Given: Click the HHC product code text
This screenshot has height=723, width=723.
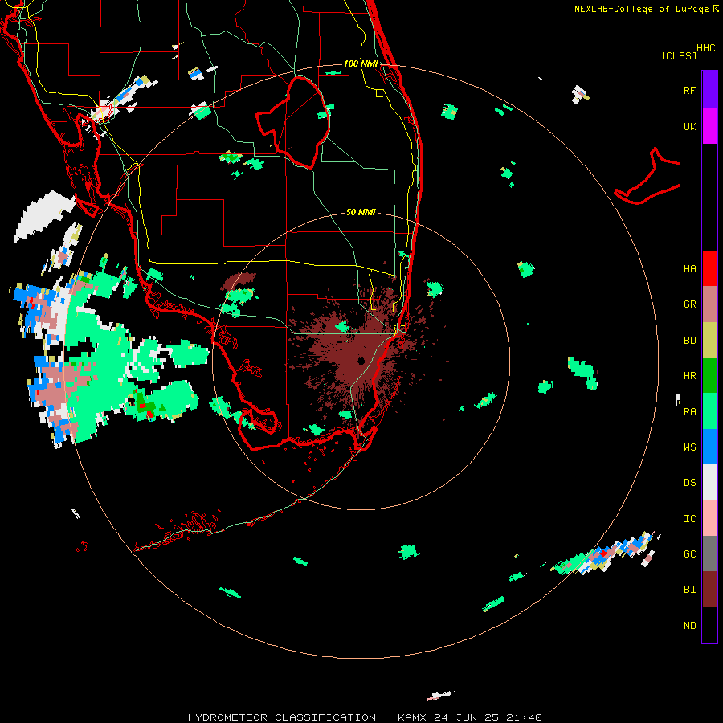Looking at the screenshot, I should pos(706,48).
